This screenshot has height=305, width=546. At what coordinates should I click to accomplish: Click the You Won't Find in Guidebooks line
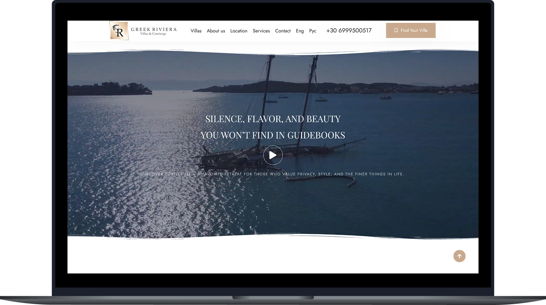point(273,135)
